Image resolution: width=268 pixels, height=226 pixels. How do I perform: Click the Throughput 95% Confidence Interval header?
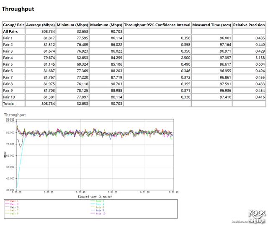pyautogui.click(x=157, y=25)
